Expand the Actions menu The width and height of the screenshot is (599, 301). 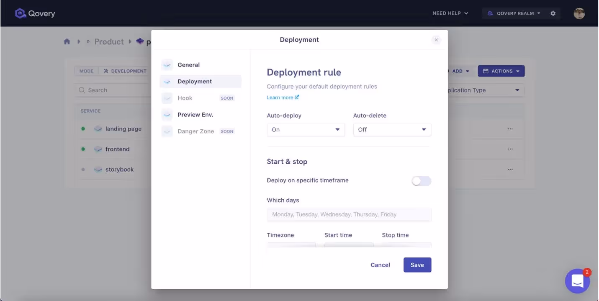tap(501, 71)
